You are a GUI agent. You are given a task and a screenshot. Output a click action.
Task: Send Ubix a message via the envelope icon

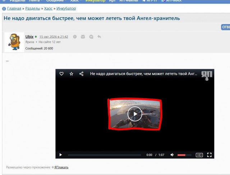83,37
